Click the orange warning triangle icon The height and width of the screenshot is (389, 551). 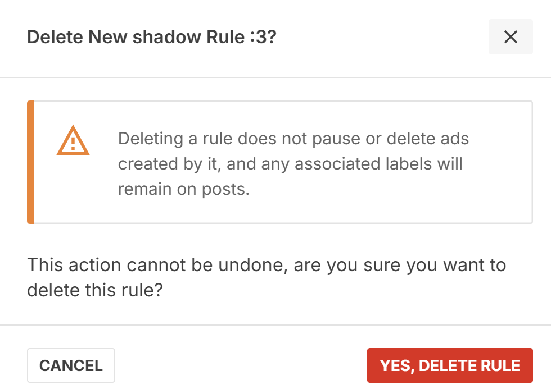click(x=73, y=140)
